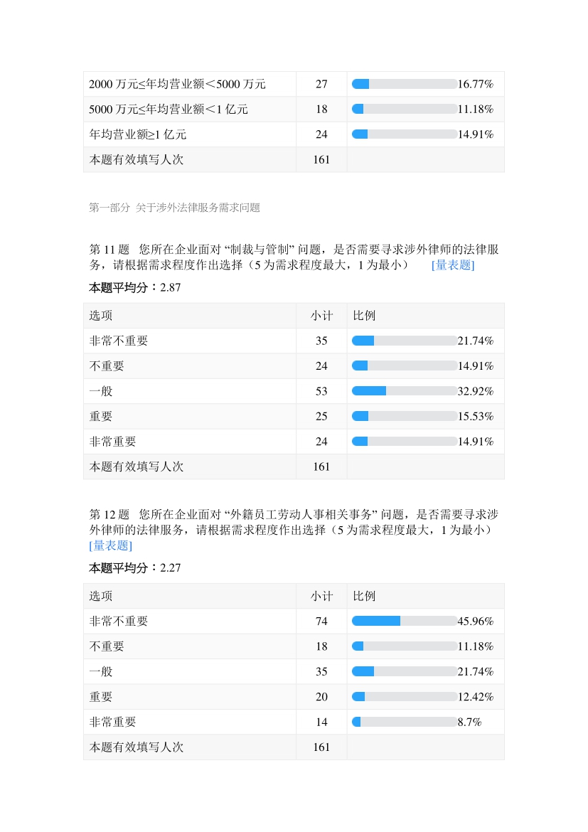
Task: Select the section heading 第一部分 关于涉外法律服务需求问题
Action: (174, 208)
